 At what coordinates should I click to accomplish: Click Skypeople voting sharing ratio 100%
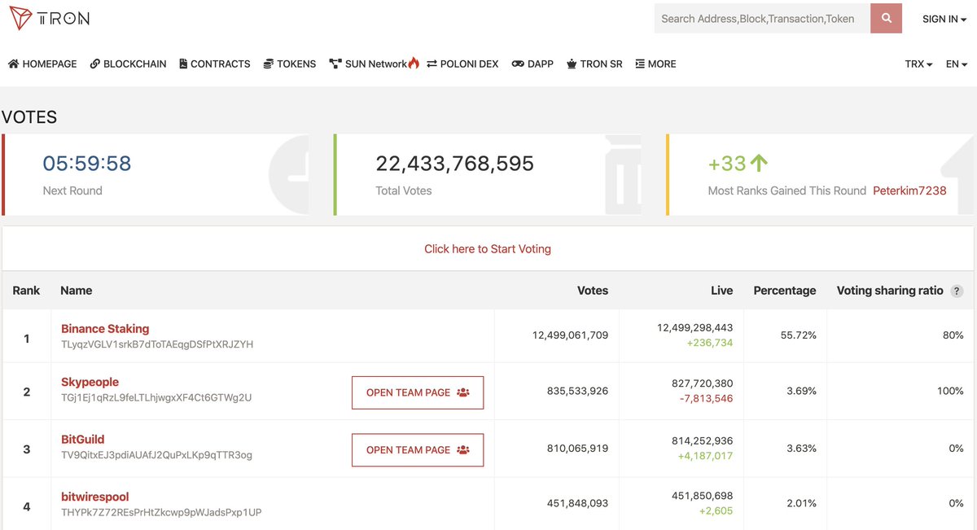tap(950, 391)
